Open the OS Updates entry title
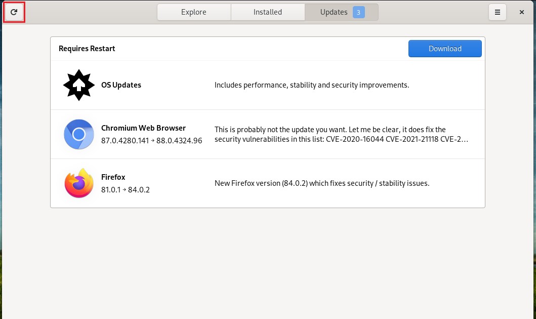536x319 pixels. [121, 85]
